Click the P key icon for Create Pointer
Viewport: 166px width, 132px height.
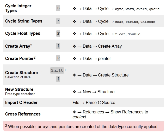click(x=58, y=58)
